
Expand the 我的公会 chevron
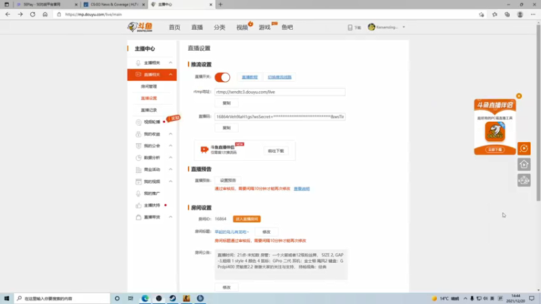point(170,145)
